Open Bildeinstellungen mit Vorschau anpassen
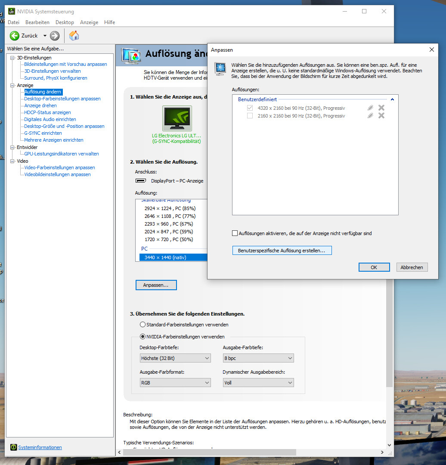Viewport: 446px width, 465px height. [65, 64]
